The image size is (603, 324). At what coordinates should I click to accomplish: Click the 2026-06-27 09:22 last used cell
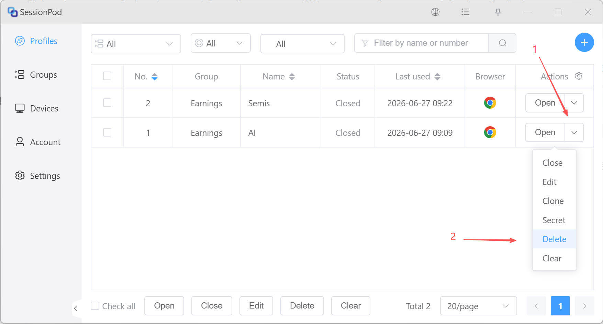pyautogui.click(x=420, y=103)
